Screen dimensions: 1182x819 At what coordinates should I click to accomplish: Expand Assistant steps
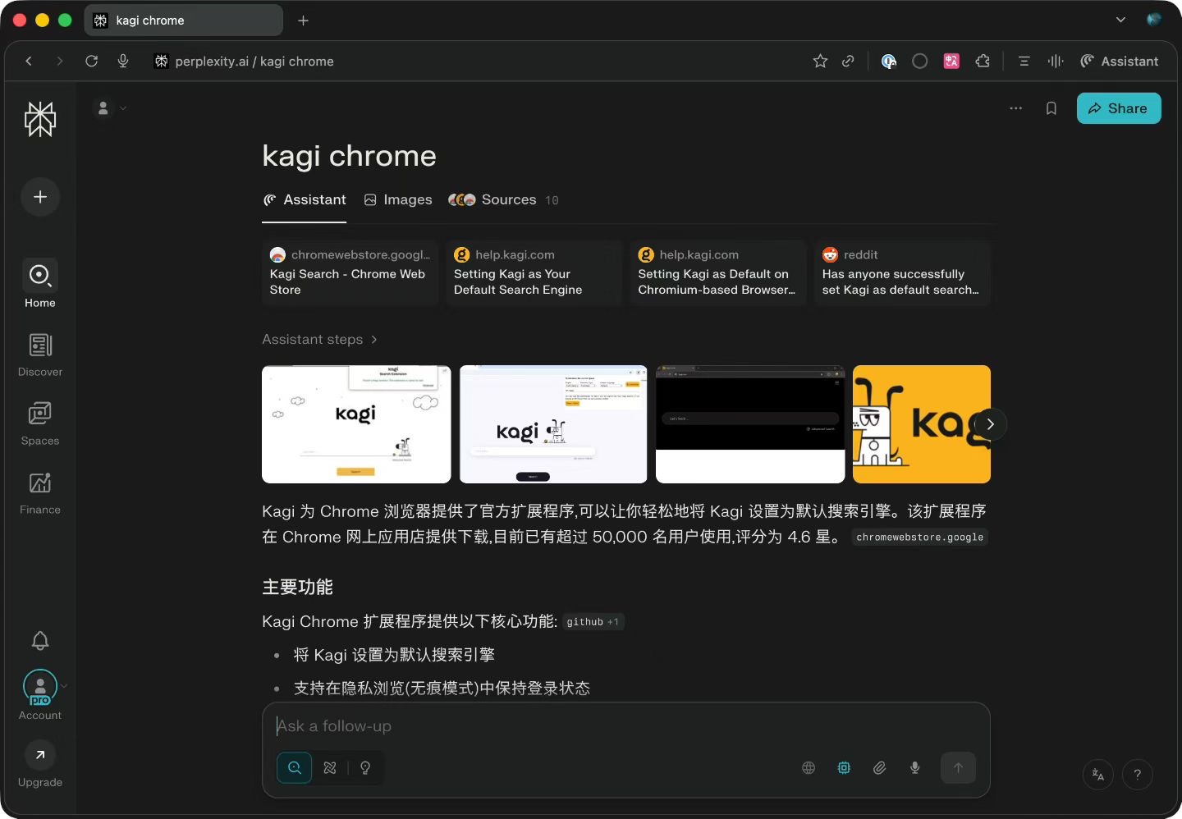319,340
